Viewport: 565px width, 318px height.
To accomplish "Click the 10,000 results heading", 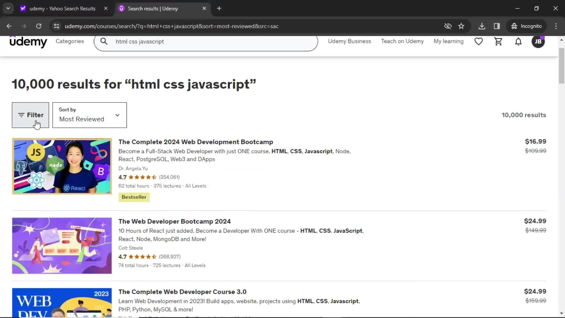I will tap(134, 85).
